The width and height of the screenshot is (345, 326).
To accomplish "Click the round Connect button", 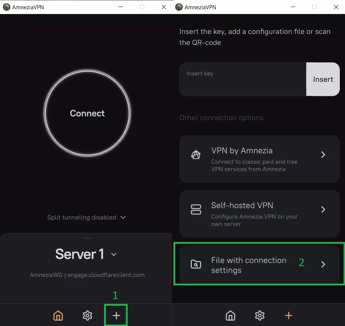I will coord(87,113).
